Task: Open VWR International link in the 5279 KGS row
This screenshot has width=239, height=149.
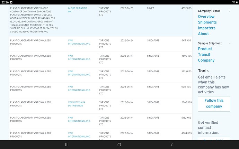Action: [x=79, y=73]
